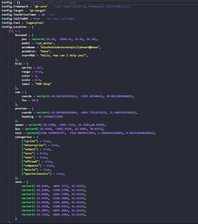Click the blip range true value
This screenshot has width=198, height=224.
(38, 72)
